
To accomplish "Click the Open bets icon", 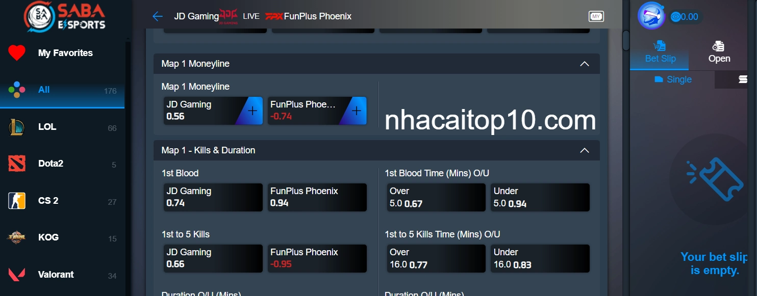I will pos(719,46).
